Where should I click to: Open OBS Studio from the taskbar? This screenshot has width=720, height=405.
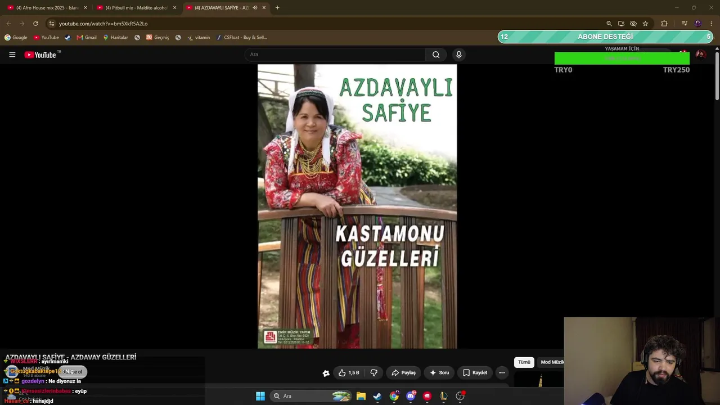[460, 396]
